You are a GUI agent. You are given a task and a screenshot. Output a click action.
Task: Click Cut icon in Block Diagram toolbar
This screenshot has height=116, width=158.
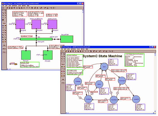click(x=17, y=8)
